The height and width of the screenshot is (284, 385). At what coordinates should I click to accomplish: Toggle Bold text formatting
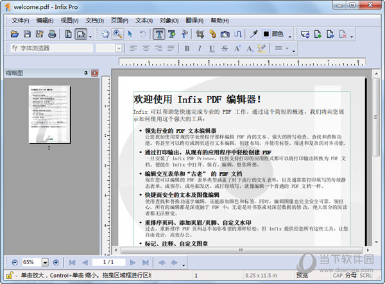tap(187, 48)
